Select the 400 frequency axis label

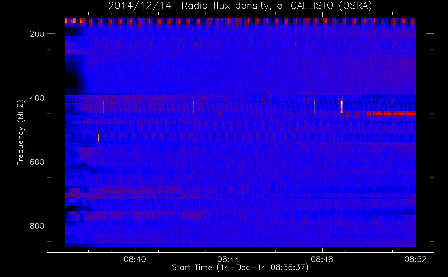click(x=37, y=98)
